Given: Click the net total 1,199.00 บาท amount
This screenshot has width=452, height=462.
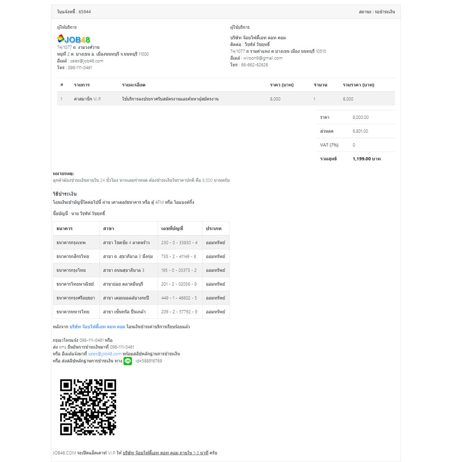Looking at the screenshot, I should 367,159.
